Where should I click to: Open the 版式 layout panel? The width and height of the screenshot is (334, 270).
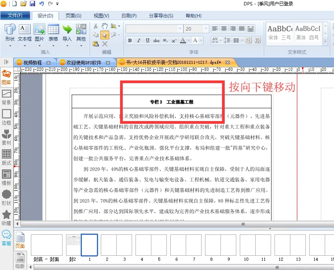pos(7,157)
